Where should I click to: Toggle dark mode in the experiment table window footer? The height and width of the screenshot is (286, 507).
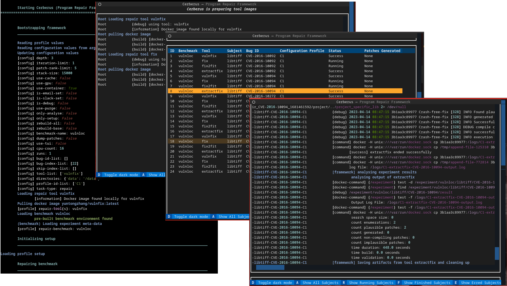coord(191,216)
